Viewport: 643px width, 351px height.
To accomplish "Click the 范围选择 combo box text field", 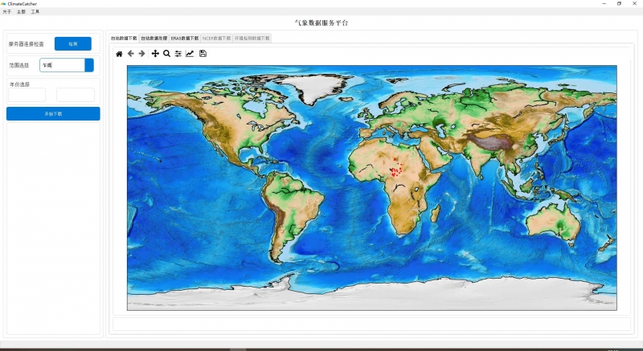I will [62, 65].
